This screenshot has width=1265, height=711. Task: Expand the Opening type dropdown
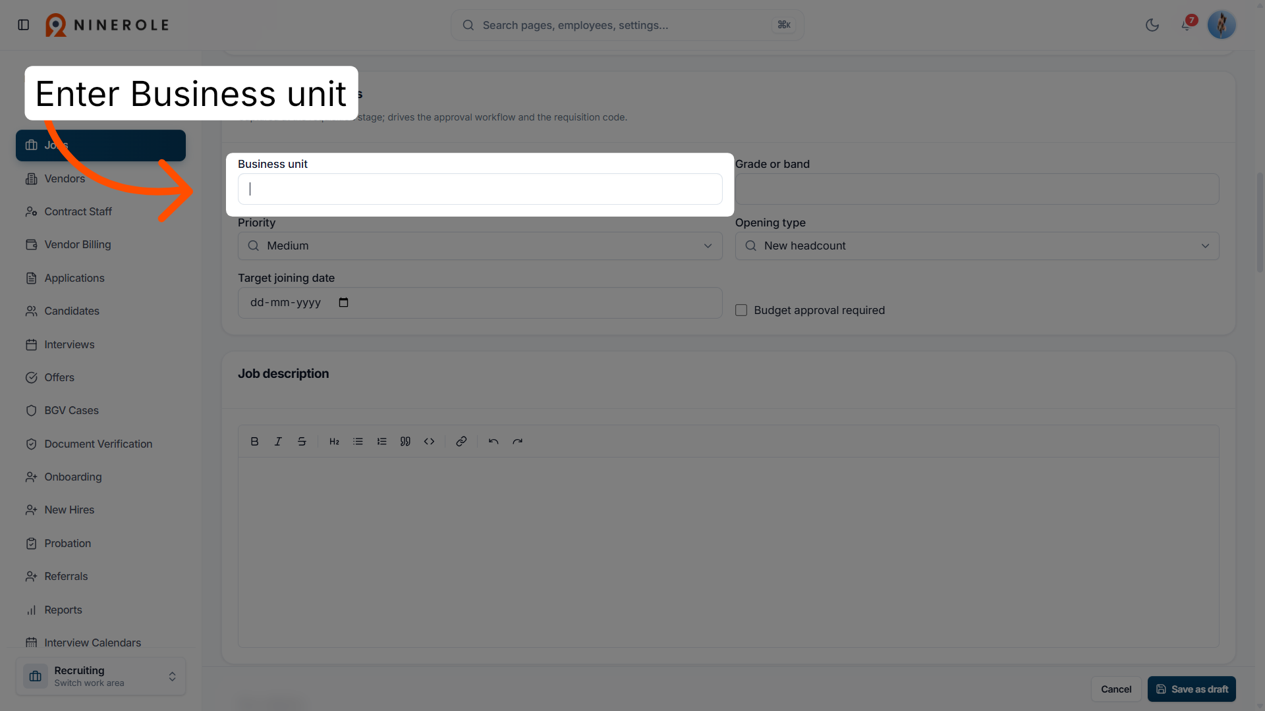click(x=977, y=246)
